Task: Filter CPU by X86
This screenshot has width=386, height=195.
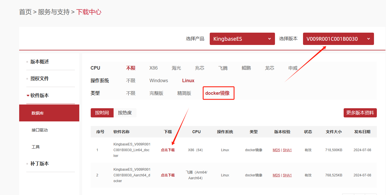Action: point(153,68)
